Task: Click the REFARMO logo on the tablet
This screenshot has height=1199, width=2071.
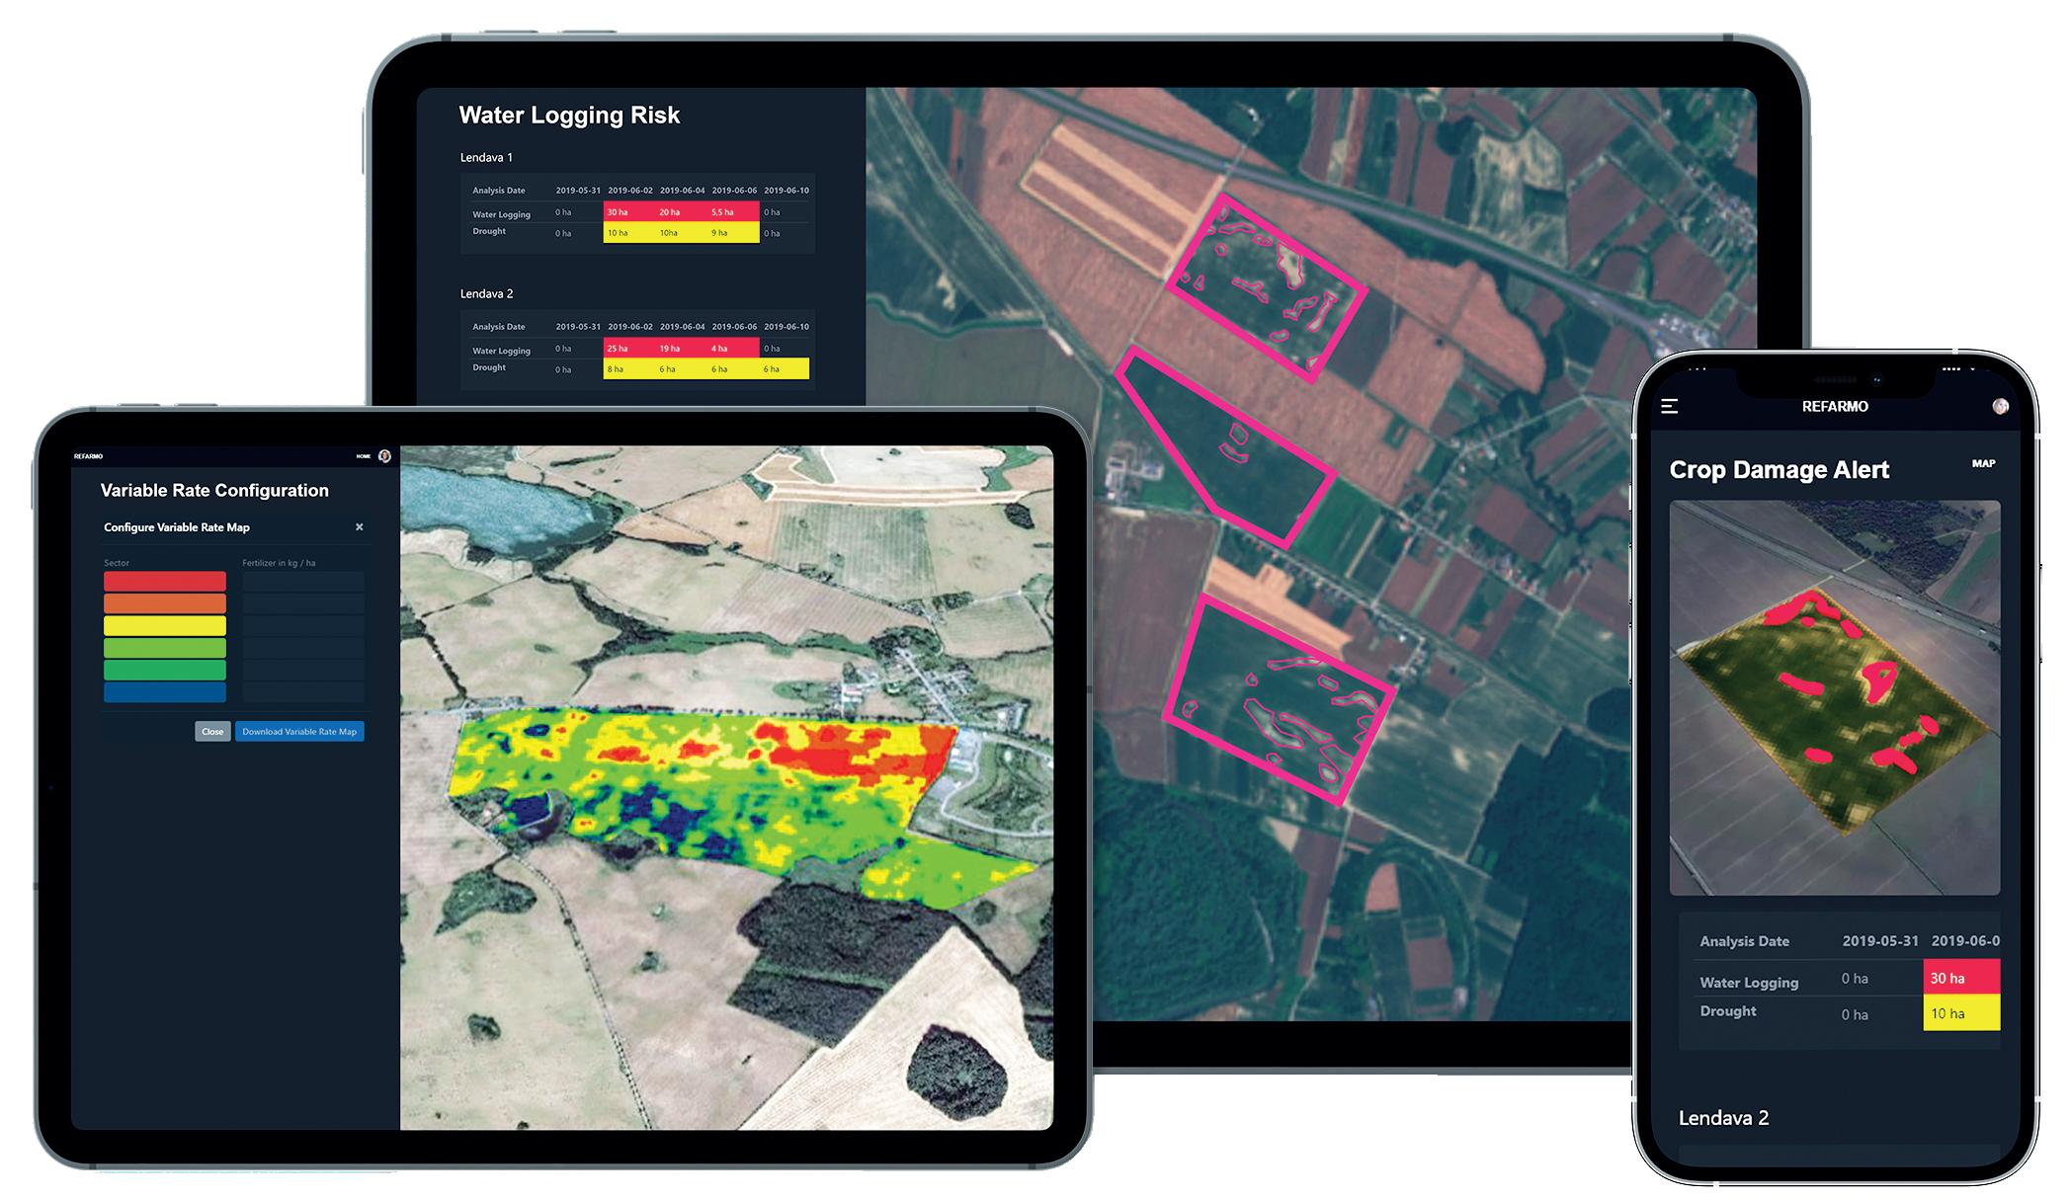Action: pyautogui.click(x=88, y=456)
